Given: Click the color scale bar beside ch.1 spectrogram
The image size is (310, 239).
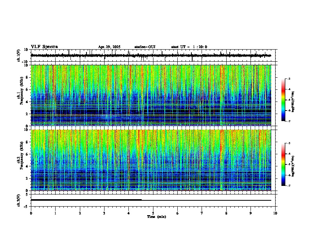Looking at the screenshot, I should coord(283,100).
